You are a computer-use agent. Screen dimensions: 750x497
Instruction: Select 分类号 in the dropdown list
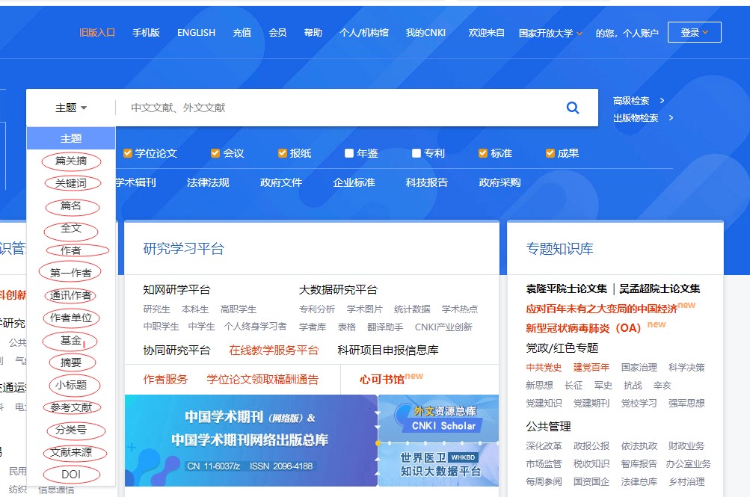click(71, 430)
